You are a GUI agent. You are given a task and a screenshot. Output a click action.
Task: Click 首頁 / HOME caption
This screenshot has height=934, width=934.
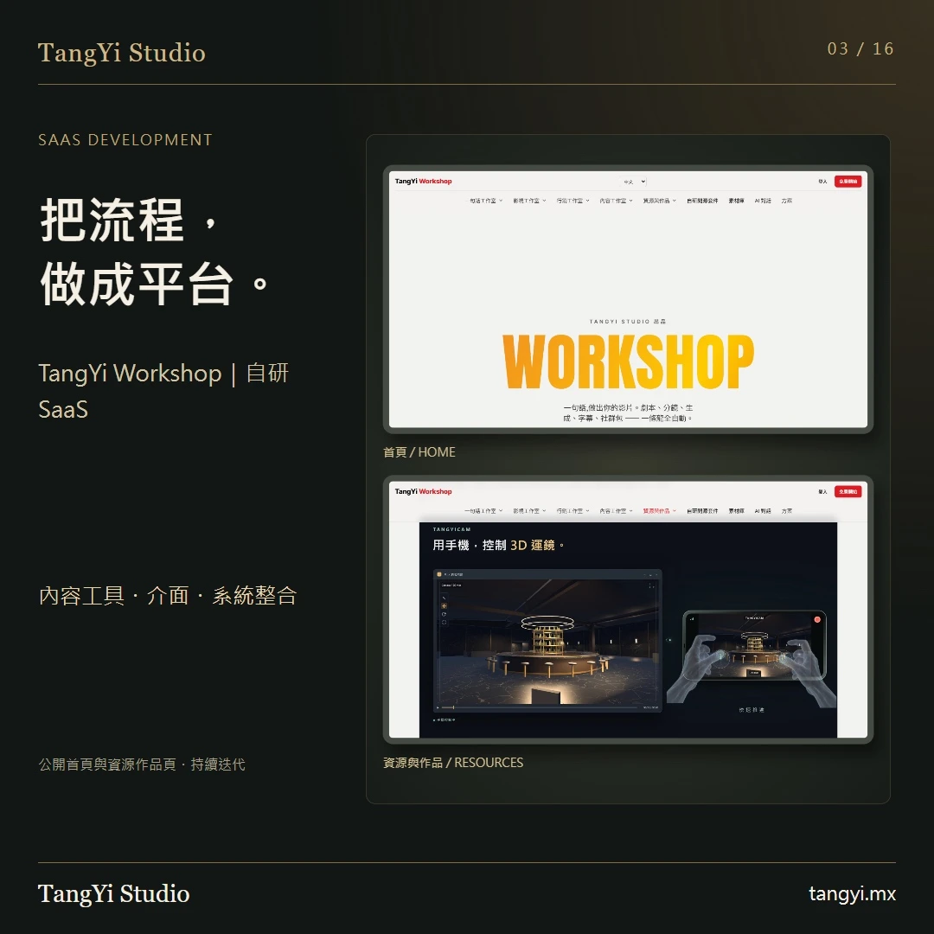pos(419,452)
